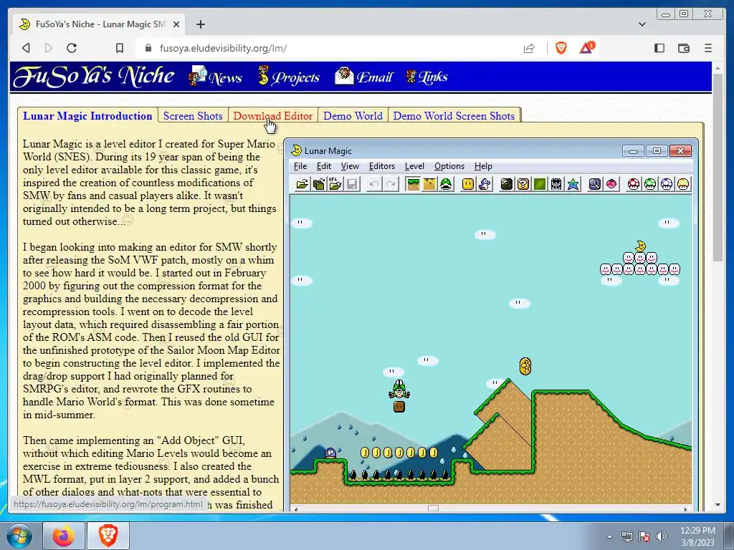
Task: Select the Lunar Magic Introduction tab
Action: pos(87,116)
